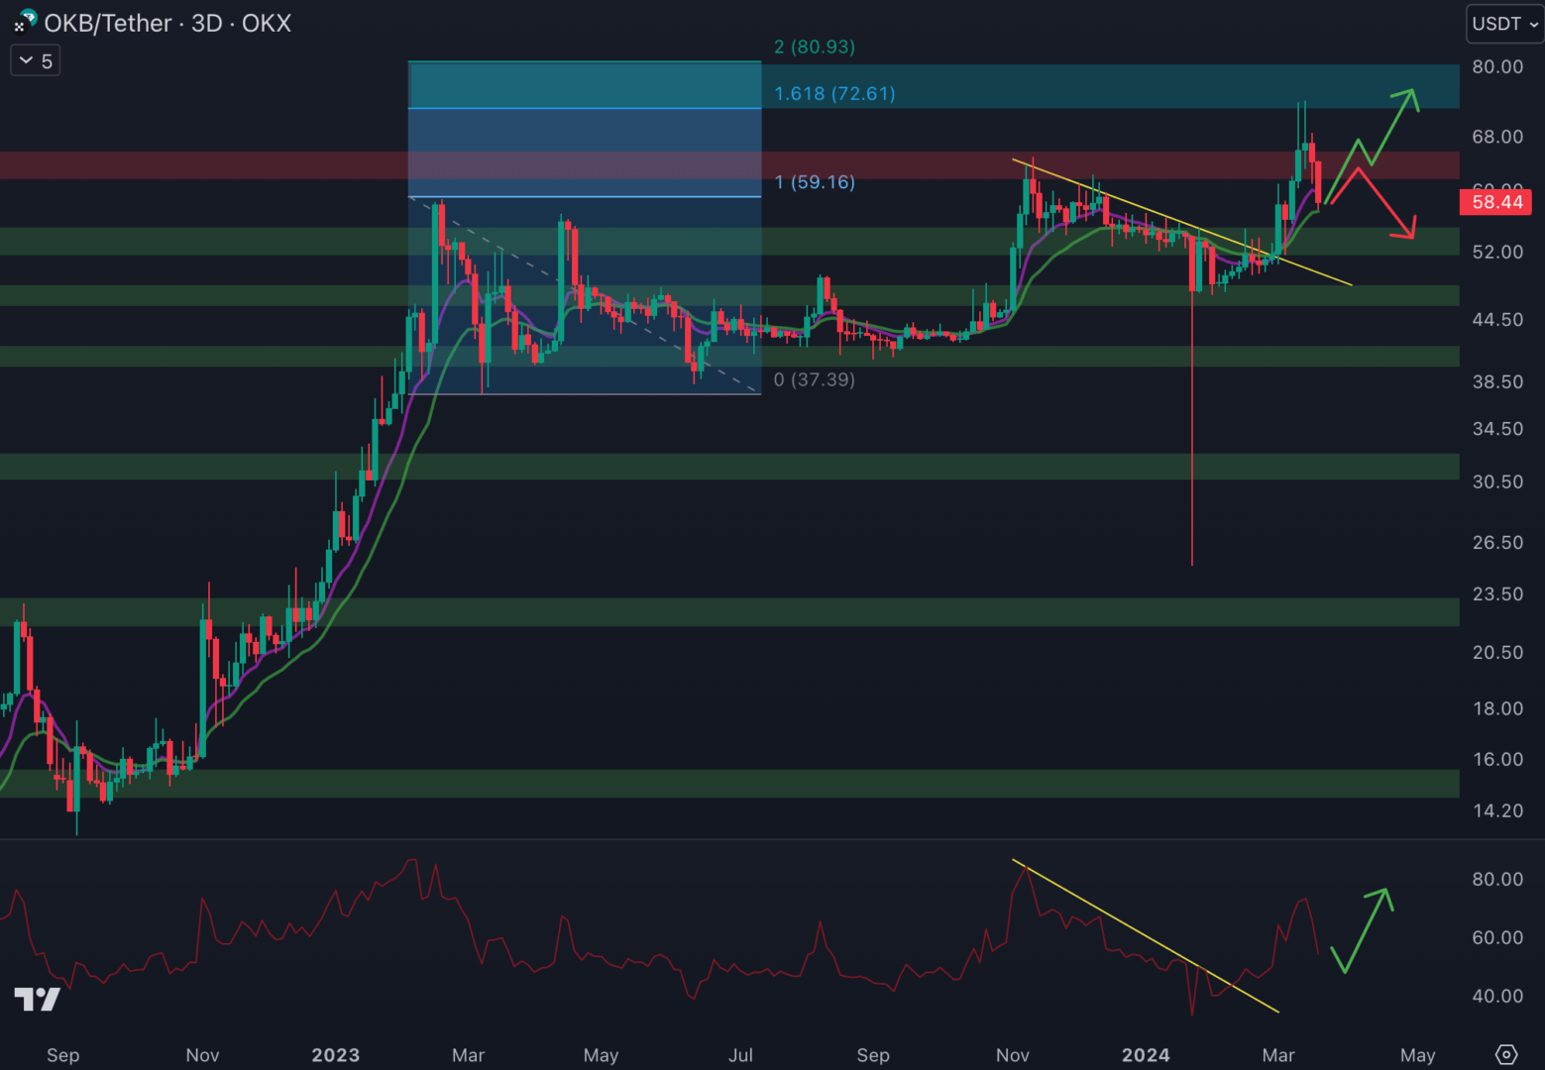This screenshot has height=1070, width=1545.
Task: Click the 80.00 mark on price scale
Action: (1497, 66)
